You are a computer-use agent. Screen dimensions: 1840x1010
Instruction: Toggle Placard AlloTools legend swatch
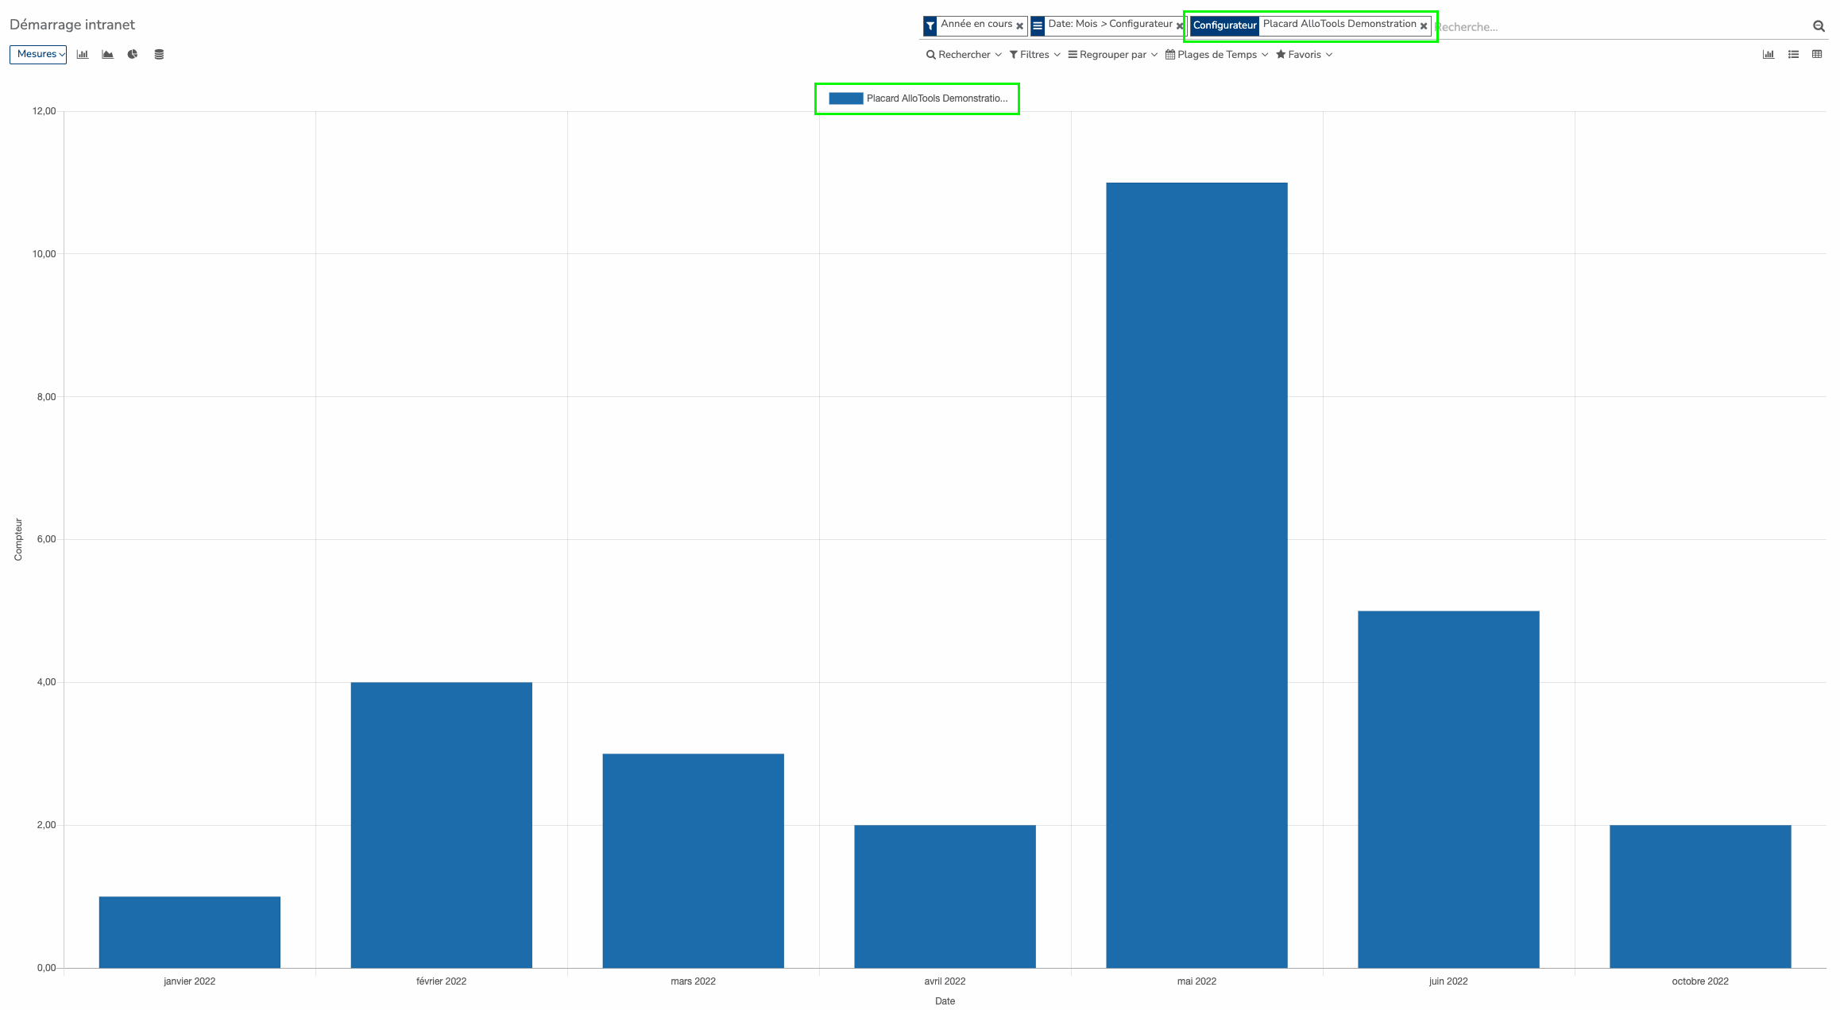[x=845, y=98]
